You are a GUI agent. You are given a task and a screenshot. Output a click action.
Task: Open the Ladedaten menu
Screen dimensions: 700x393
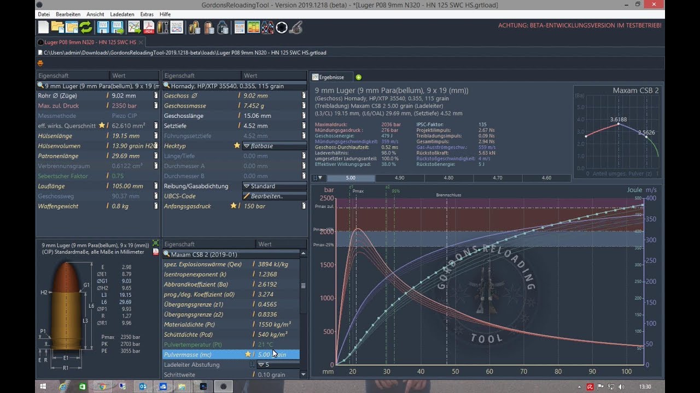click(x=122, y=14)
